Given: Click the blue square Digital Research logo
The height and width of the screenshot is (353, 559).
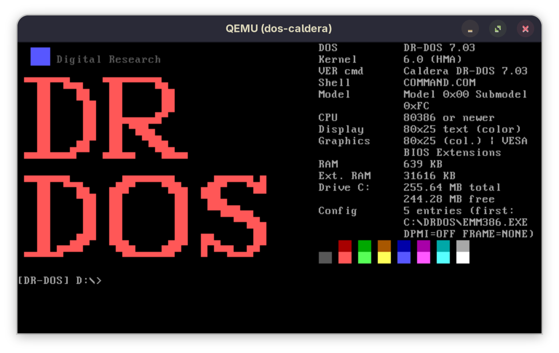Looking at the screenshot, I should 40,56.
